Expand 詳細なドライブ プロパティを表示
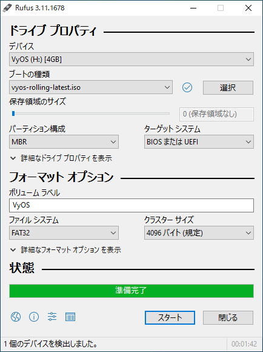This screenshot has width=263, height=352. click(x=61, y=158)
